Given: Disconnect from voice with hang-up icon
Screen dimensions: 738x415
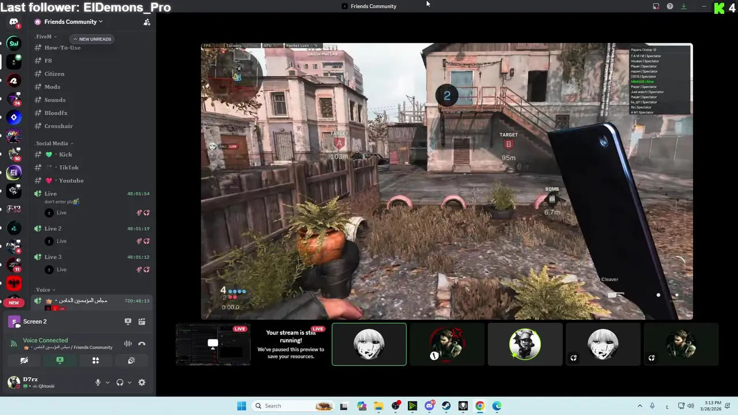Looking at the screenshot, I should tap(142, 344).
